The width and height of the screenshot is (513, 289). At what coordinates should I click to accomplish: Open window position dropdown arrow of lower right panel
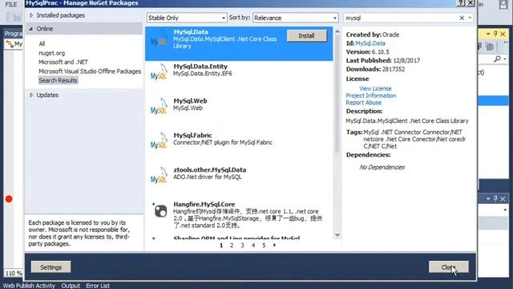(488, 199)
